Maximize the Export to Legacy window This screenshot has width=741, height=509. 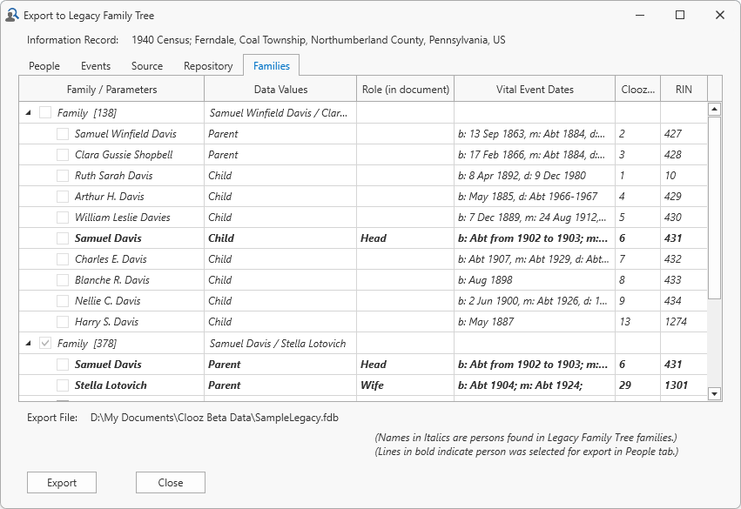(x=680, y=16)
